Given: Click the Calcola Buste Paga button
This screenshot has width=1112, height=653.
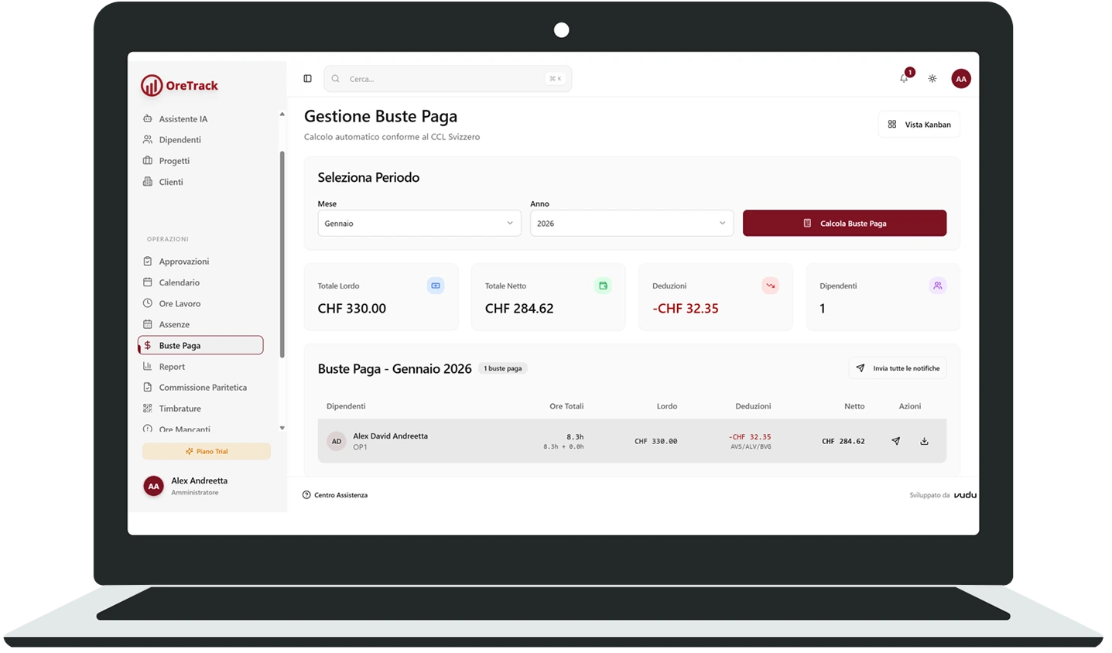Looking at the screenshot, I should [844, 223].
